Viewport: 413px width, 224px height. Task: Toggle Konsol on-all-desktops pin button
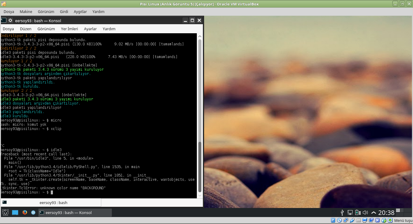pyautogui.click(x=11, y=21)
